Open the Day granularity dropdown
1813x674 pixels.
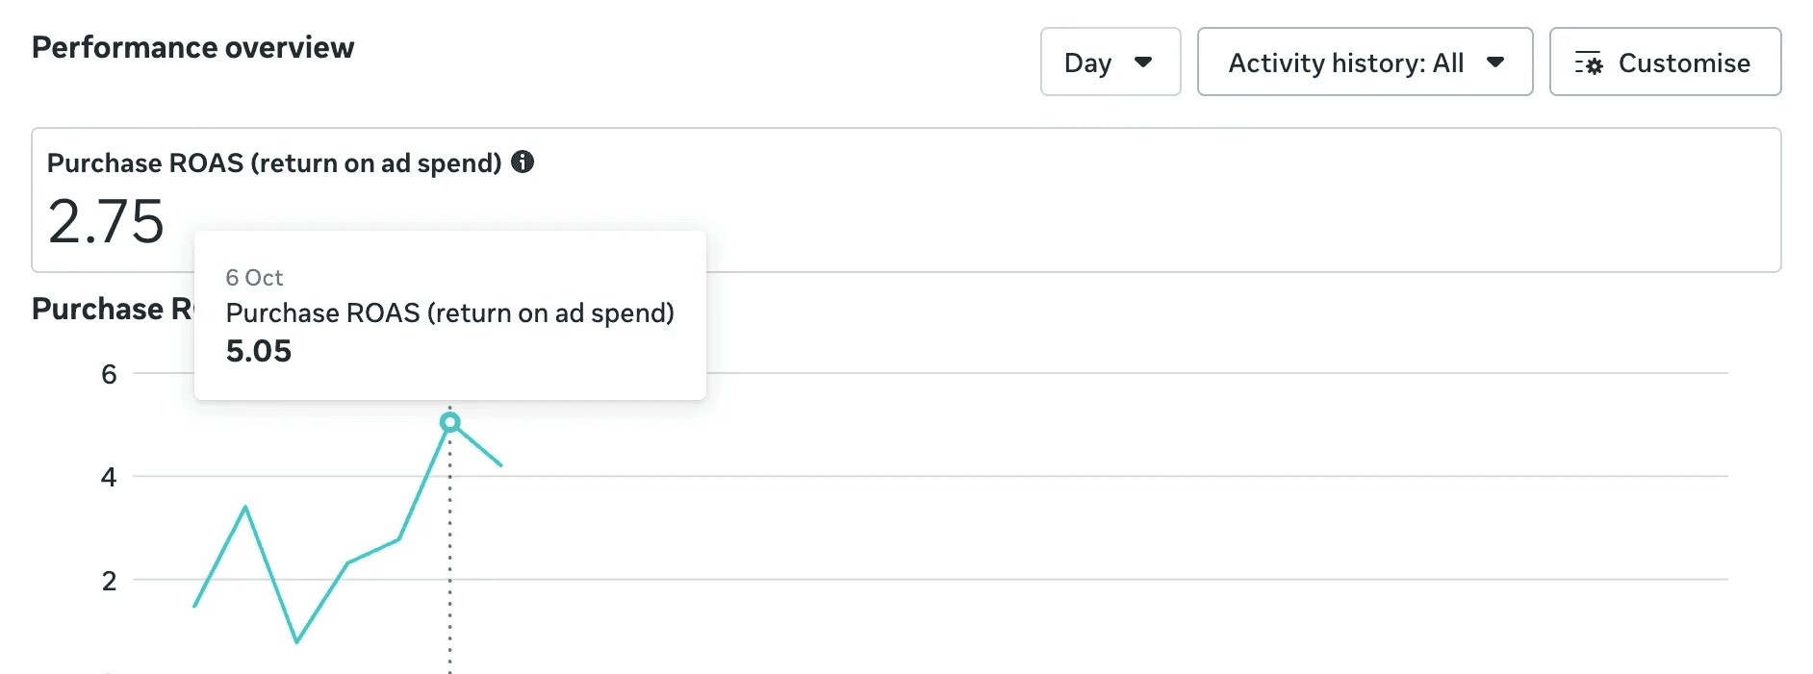click(x=1110, y=62)
